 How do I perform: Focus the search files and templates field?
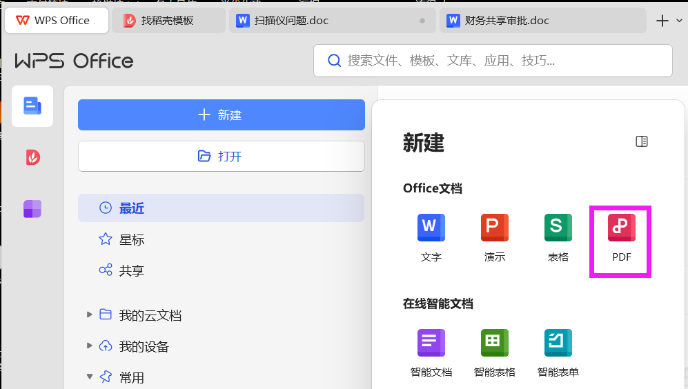(493, 61)
